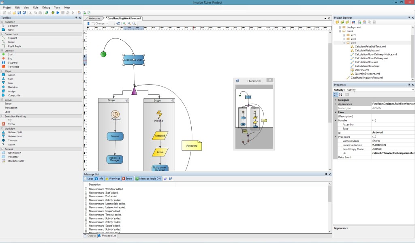Click the categorized view icon in Properties

pos(336,95)
